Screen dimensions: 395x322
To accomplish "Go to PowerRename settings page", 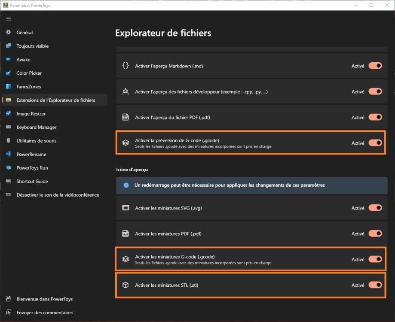I will [x=31, y=154].
